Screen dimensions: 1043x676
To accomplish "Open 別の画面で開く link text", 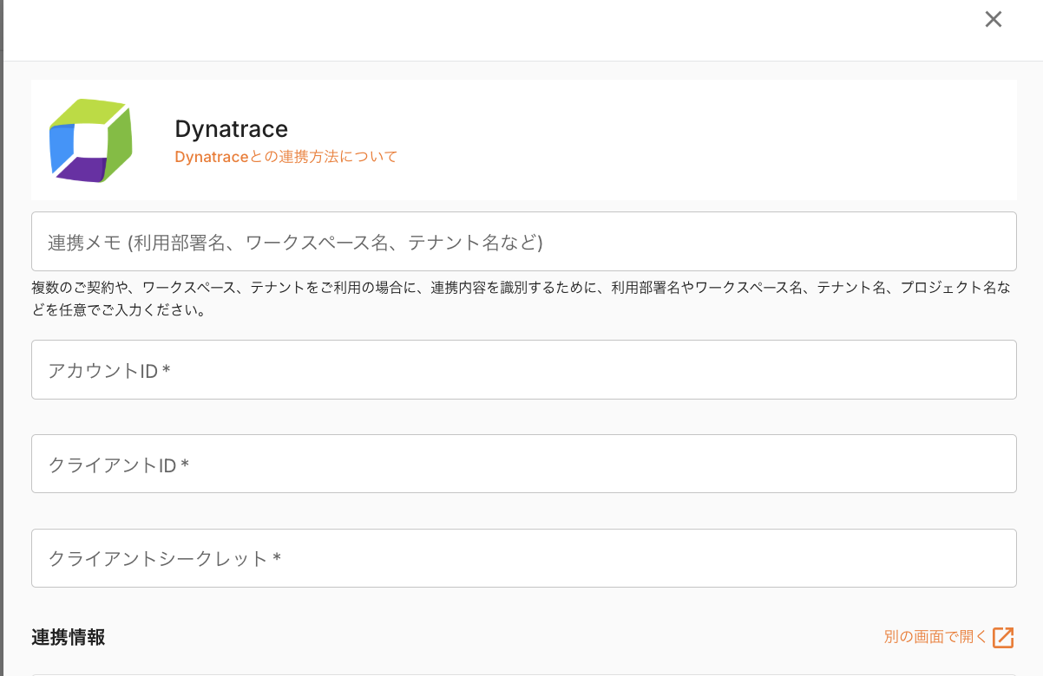I will [x=935, y=637].
